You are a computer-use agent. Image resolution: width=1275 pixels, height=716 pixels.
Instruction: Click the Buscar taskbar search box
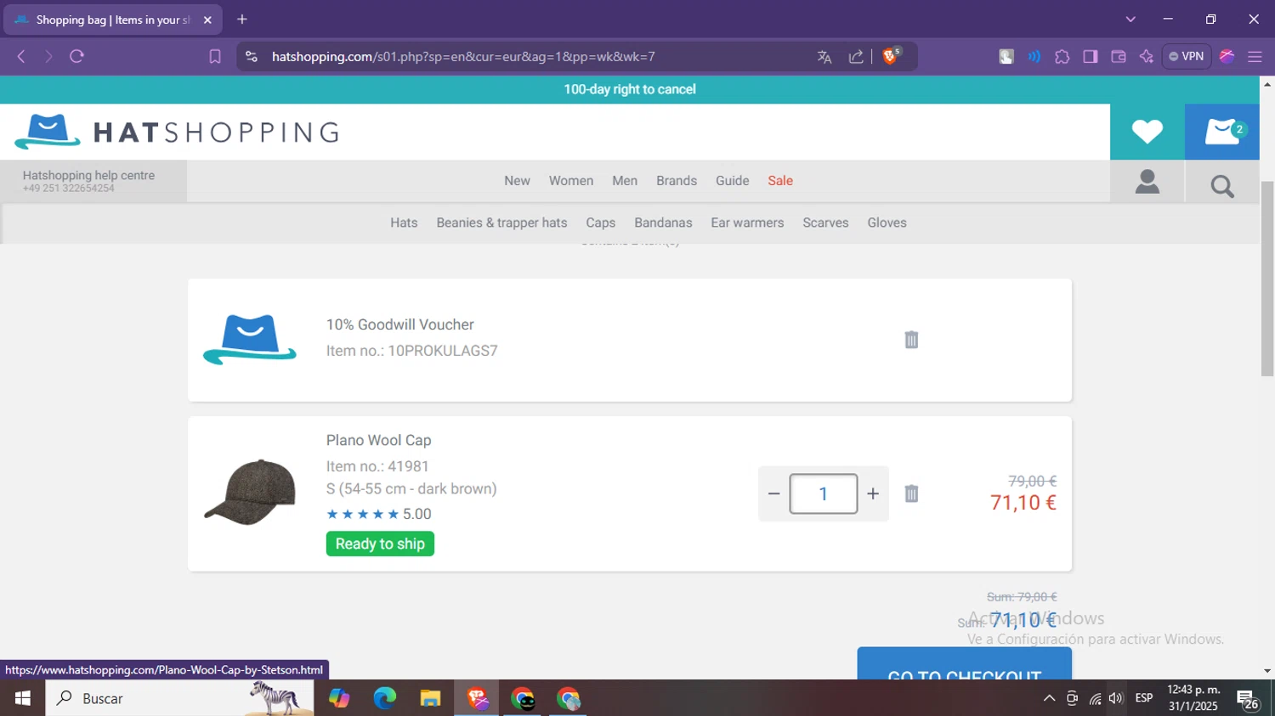pyautogui.click(x=179, y=698)
